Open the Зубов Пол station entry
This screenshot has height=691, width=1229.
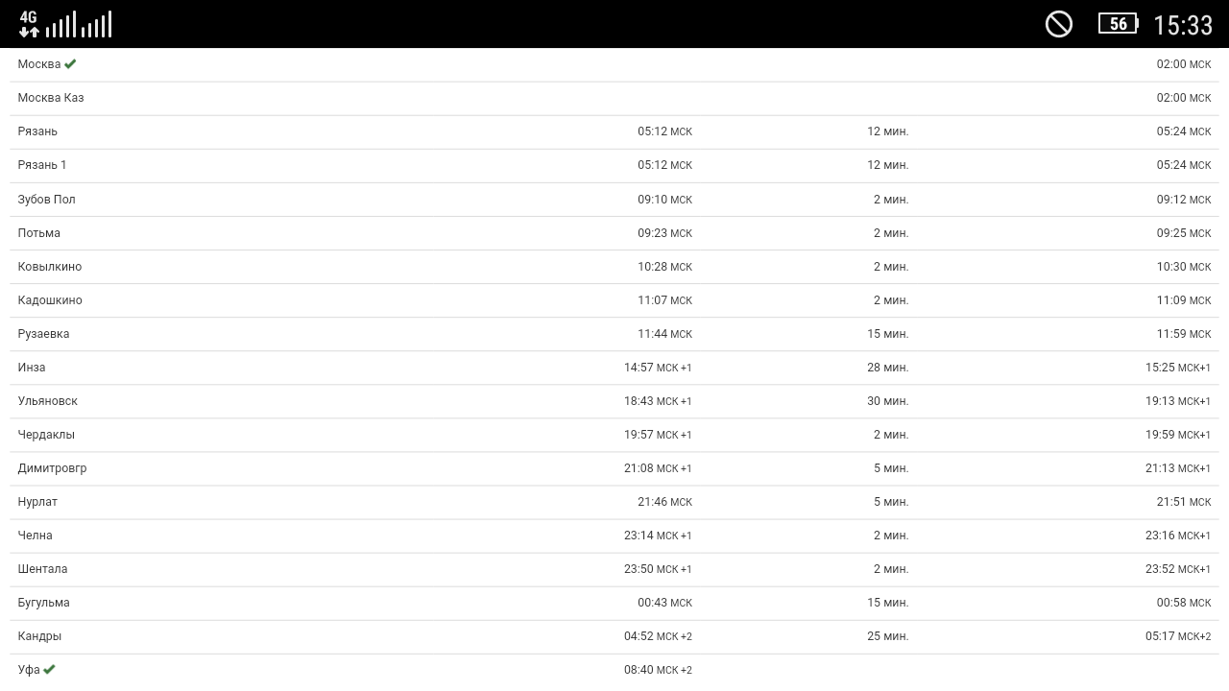click(46, 200)
